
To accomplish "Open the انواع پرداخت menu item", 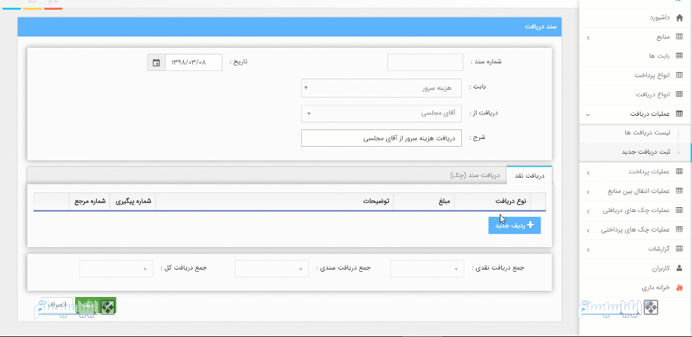I will click(x=652, y=76).
